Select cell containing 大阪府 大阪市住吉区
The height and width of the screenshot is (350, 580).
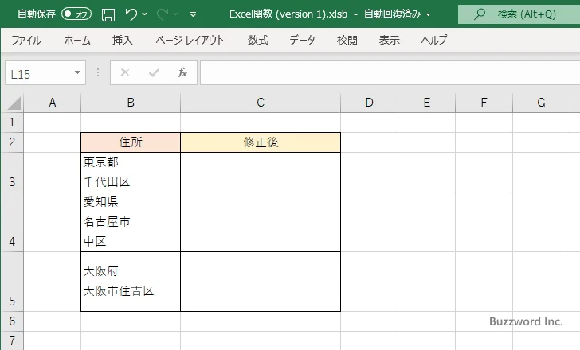click(x=131, y=282)
